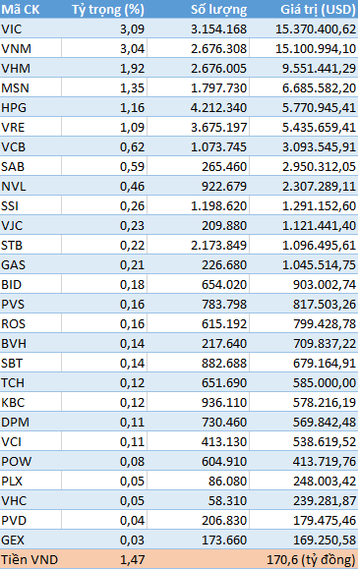Click the PVD quantity 206.830

point(224,521)
